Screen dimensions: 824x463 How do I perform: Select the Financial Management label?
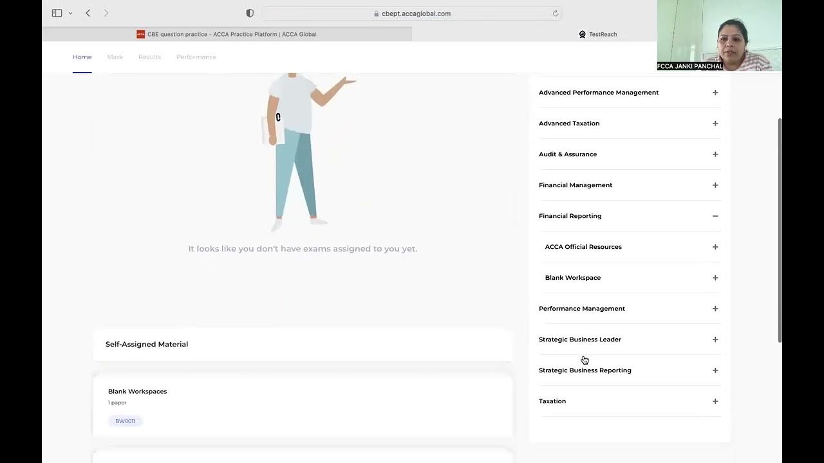(x=576, y=185)
